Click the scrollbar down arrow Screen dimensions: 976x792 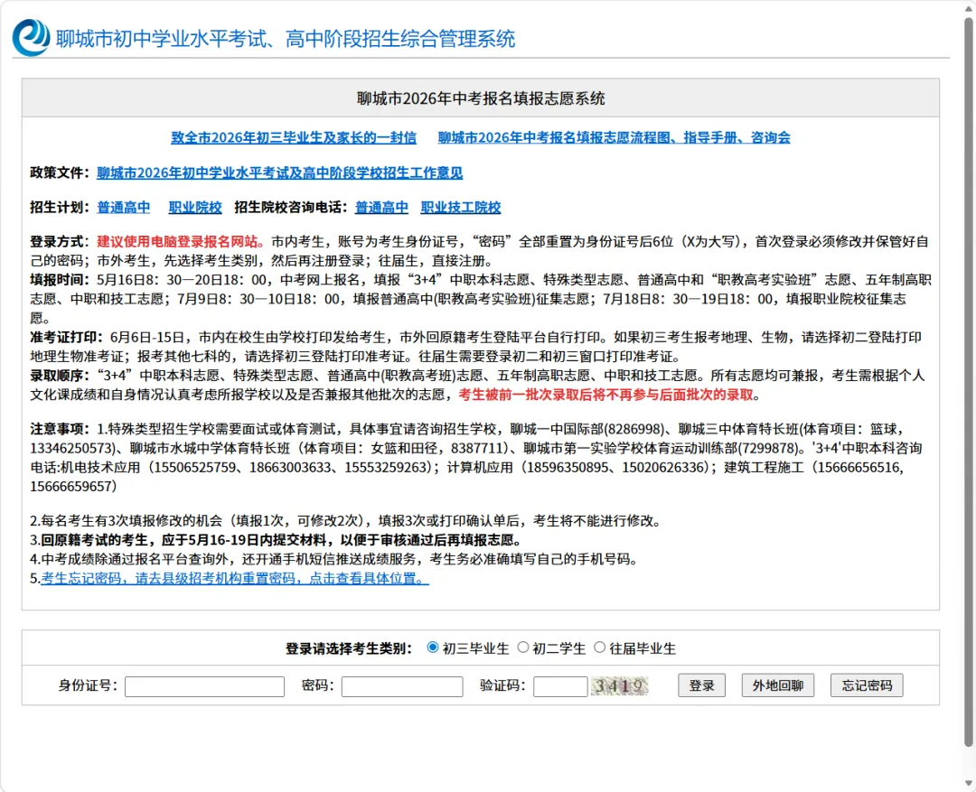click(969, 783)
